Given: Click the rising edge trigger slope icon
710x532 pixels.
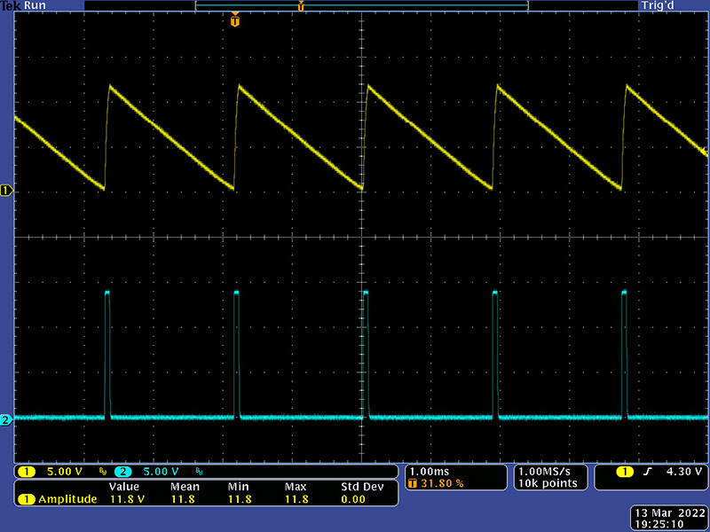Looking at the screenshot, I should 647,472.
